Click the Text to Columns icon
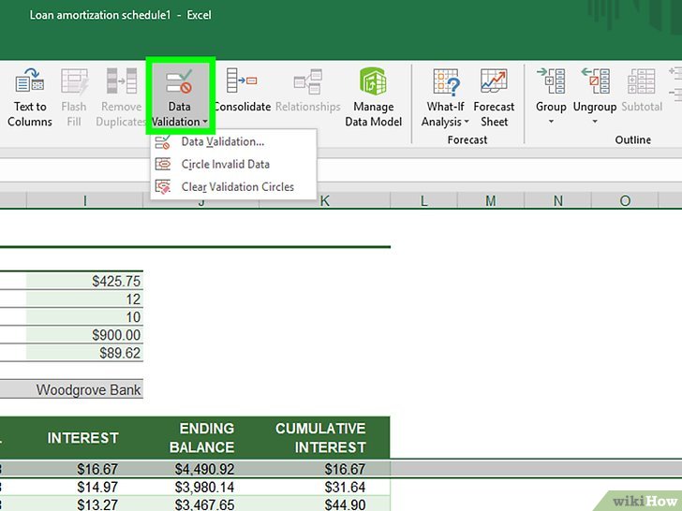 30,80
